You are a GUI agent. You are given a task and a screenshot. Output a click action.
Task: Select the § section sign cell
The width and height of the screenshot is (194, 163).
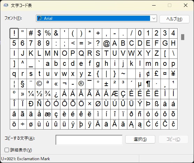click(x=22, y=84)
